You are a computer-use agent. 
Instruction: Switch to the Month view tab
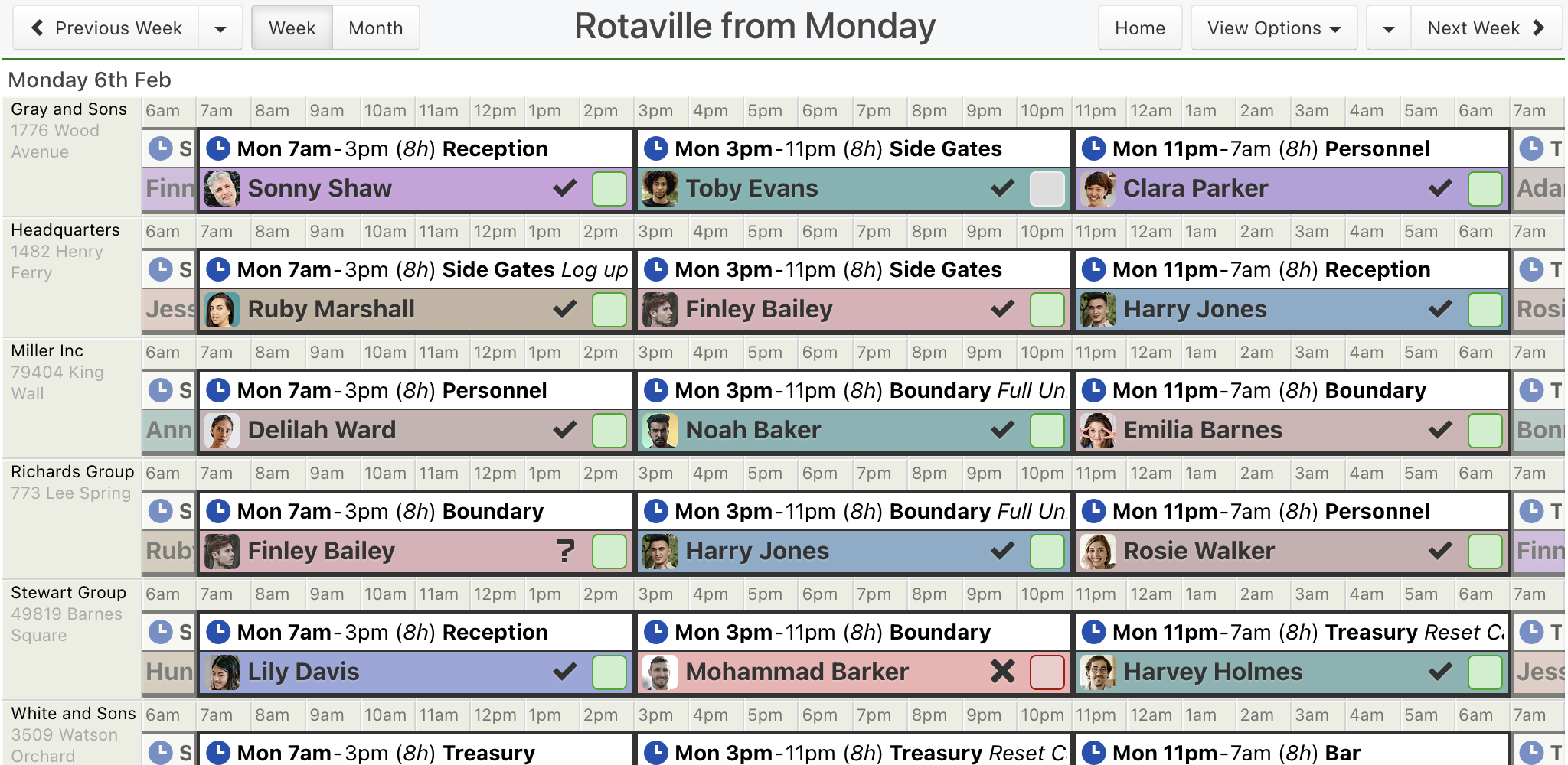click(x=376, y=28)
